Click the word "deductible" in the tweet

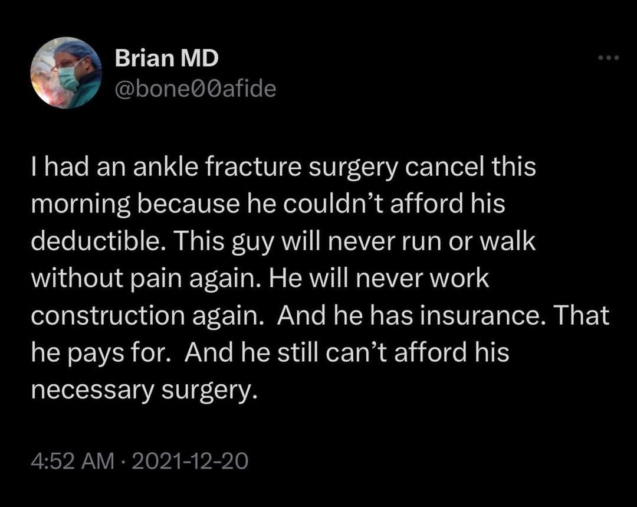[x=96, y=241]
